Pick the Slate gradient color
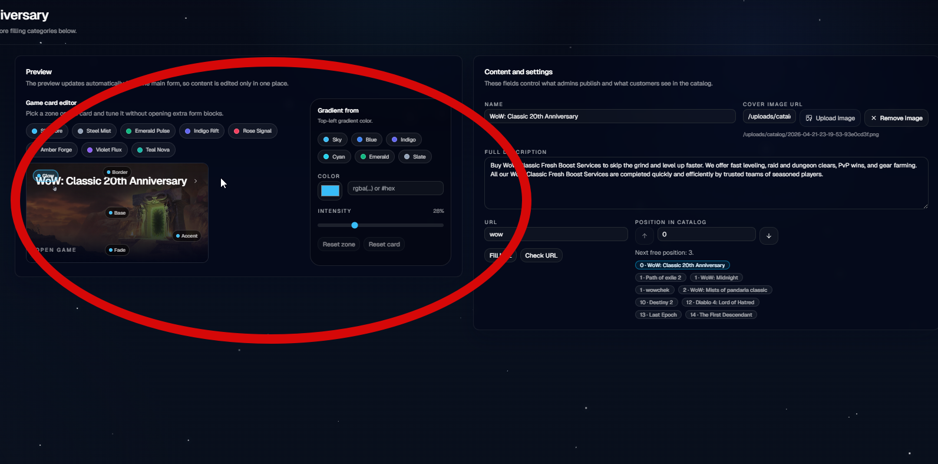938x464 pixels. click(x=414, y=157)
